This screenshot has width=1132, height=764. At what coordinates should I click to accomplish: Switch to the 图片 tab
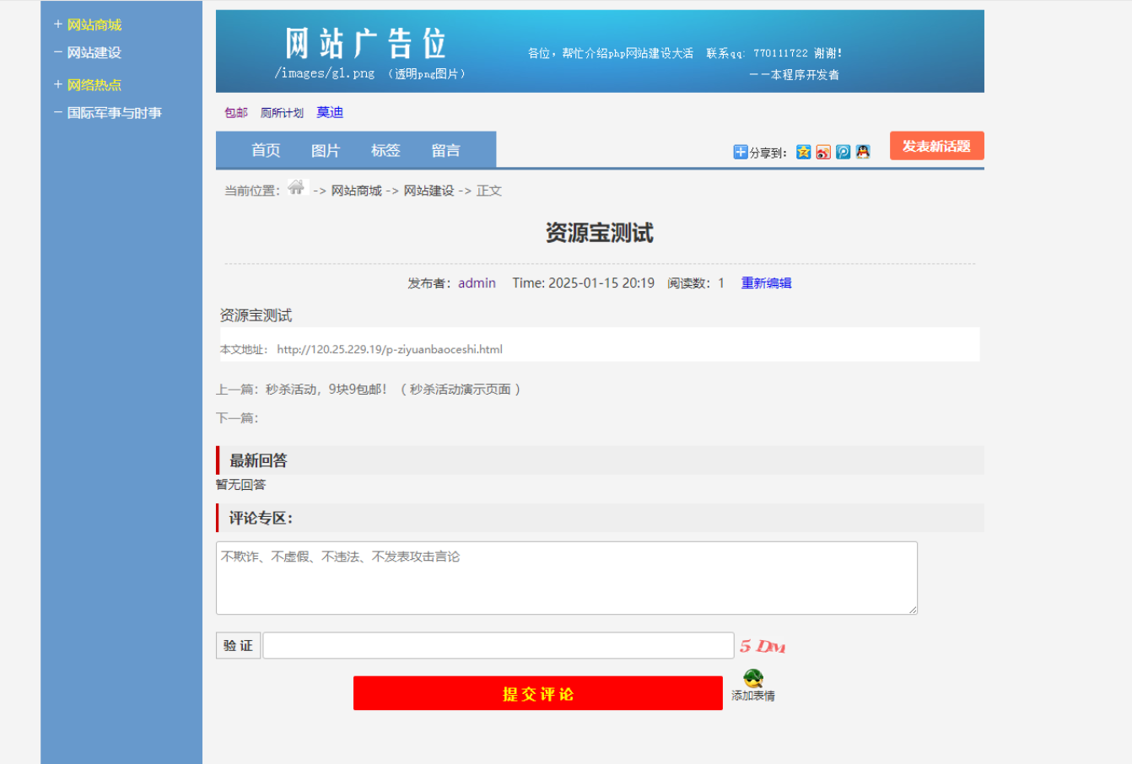pyautogui.click(x=326, y=150)
